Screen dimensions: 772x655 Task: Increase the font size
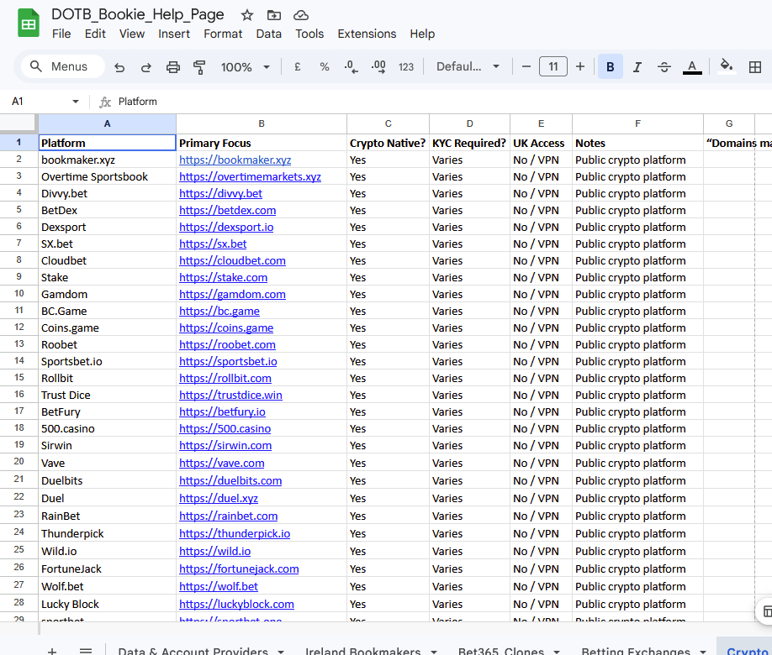click(580, 66)
